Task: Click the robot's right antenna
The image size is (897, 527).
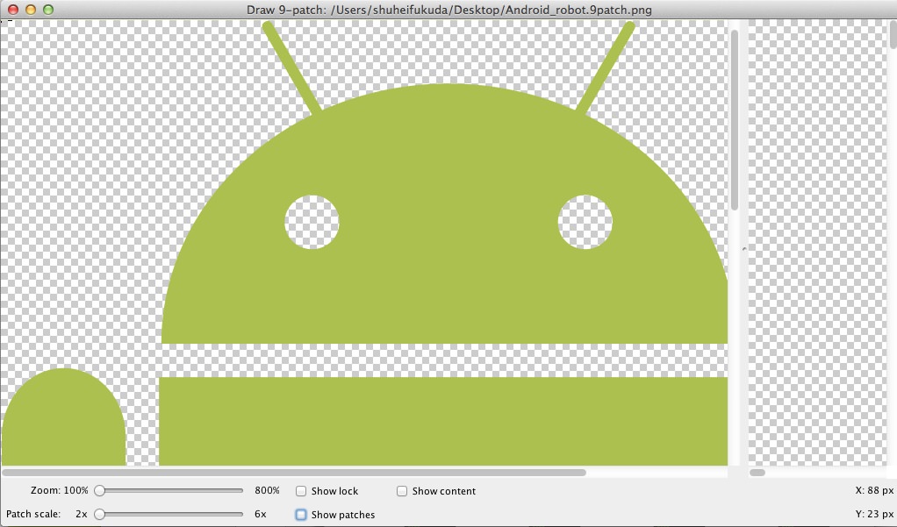Action: click(606, 68)
